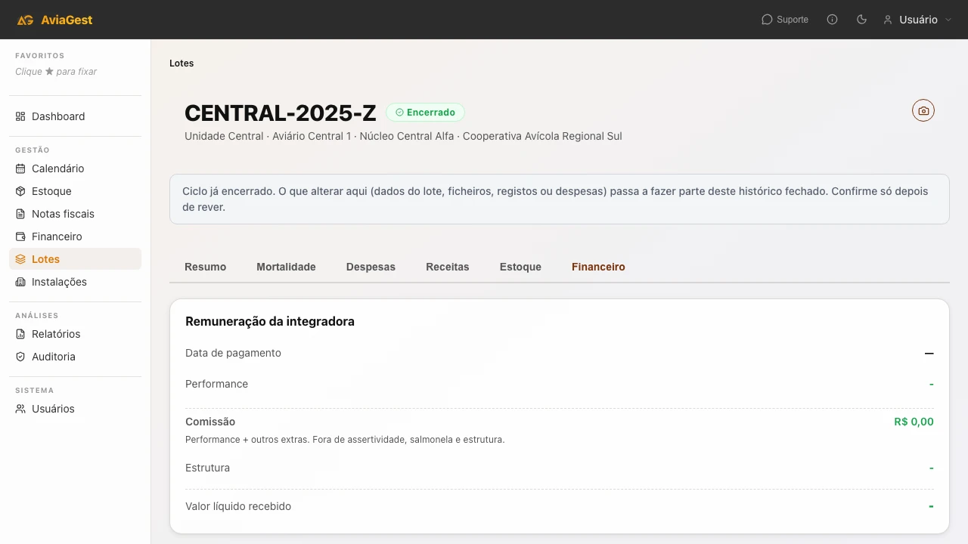Click the info circle icon
This screenshot has height=544, width=968.
(833, 20)
